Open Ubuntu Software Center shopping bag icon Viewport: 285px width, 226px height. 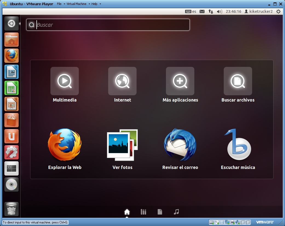pos(11,120)
